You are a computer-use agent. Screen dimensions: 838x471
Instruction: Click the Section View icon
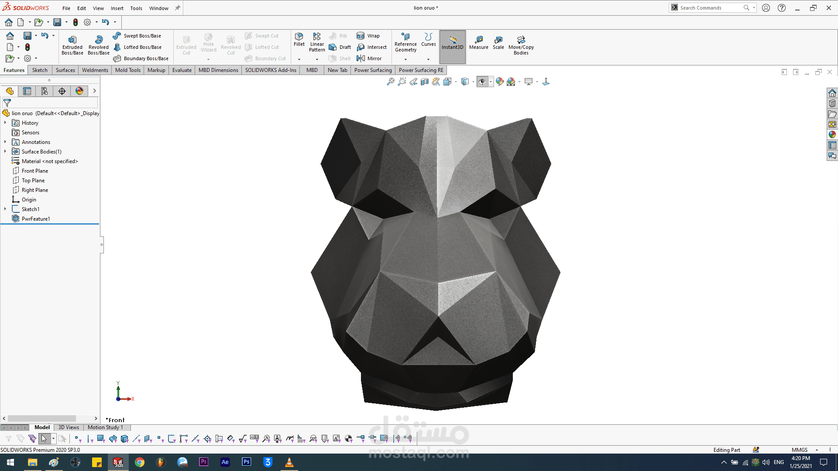tap(424, 82)
